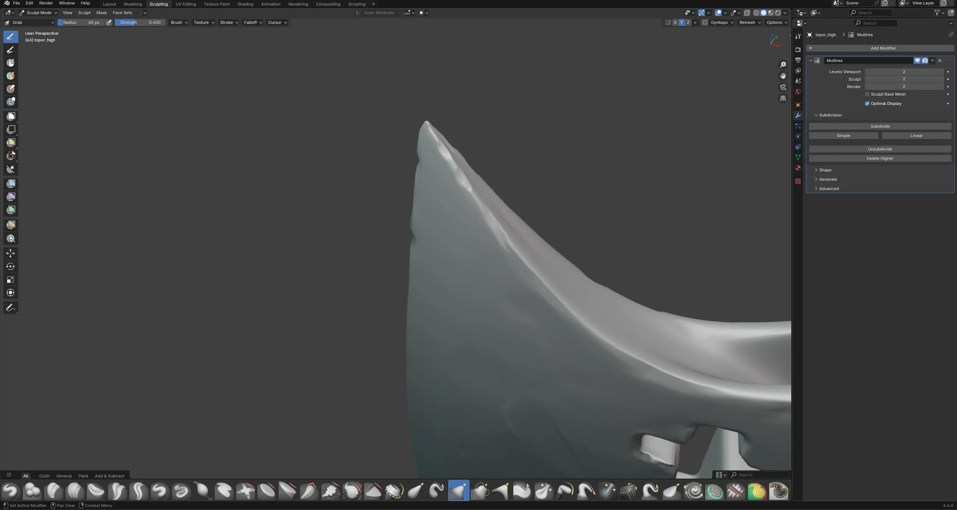Image resolution: width=957 pixels, height=510 pixels.
Task: Click the Subdivide button
Action: [x=880, y=126]
